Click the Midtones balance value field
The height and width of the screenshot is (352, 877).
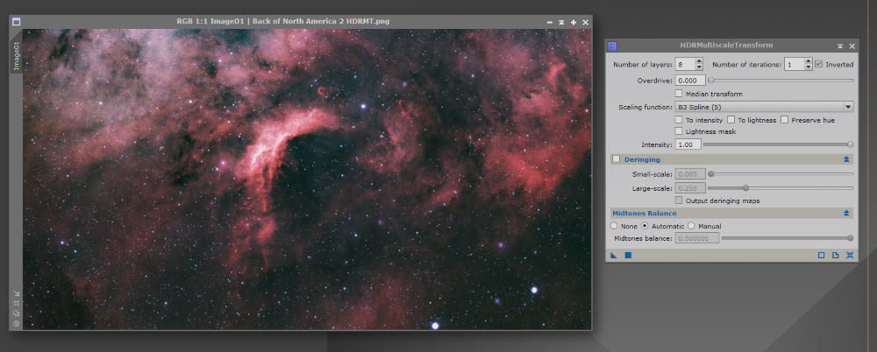coord(697,238)
